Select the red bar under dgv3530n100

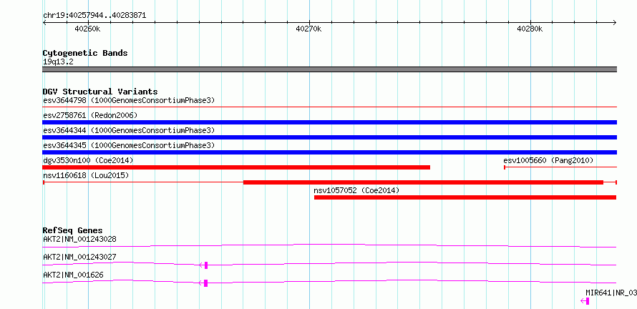236,167
